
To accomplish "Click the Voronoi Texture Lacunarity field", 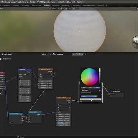I will [46, 88].
